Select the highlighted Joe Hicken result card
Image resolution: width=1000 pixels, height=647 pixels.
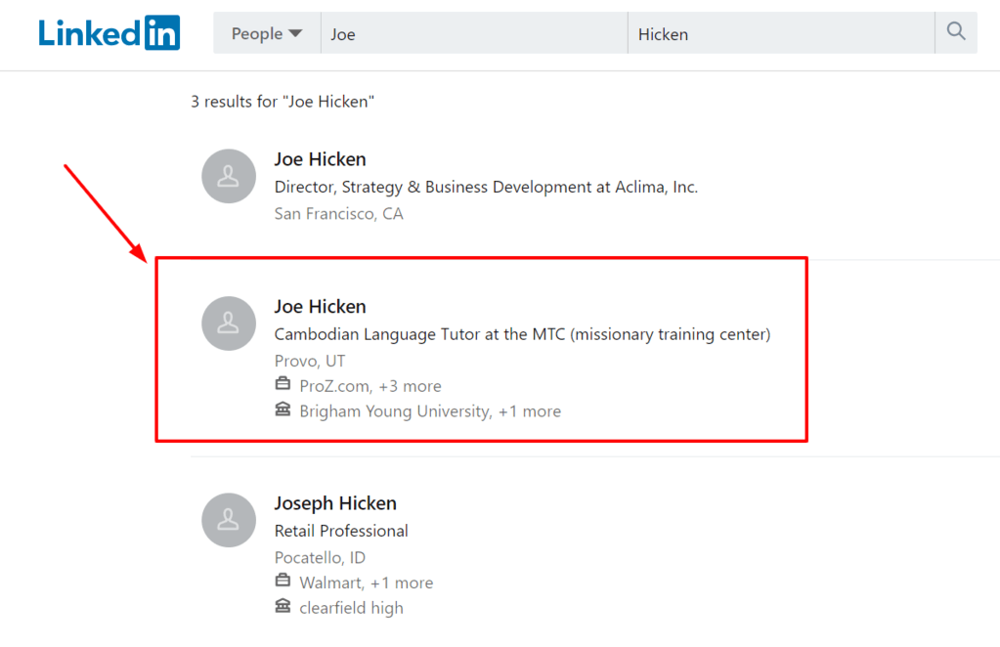click(481, 349)
